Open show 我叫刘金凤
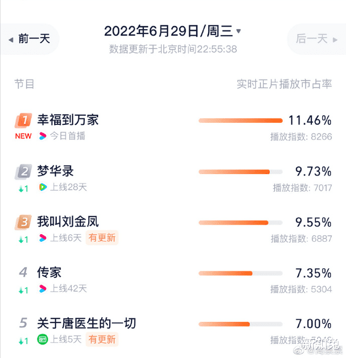 [x=68, y=222]
